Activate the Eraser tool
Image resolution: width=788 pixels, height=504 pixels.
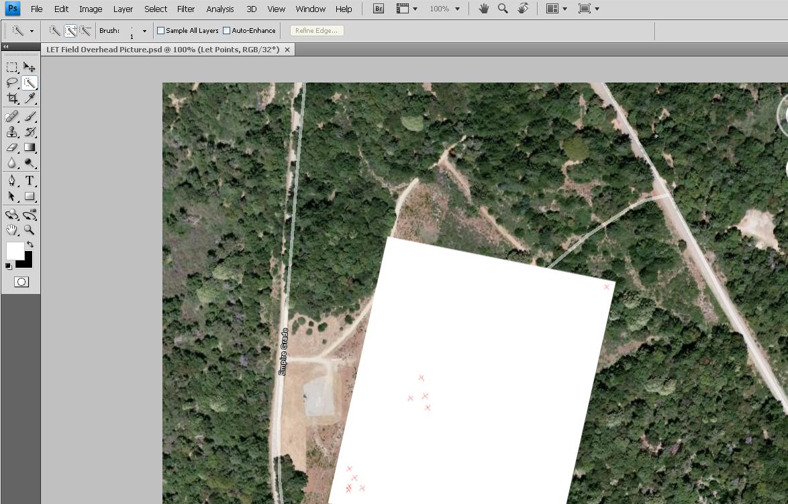tap(12, 148)
